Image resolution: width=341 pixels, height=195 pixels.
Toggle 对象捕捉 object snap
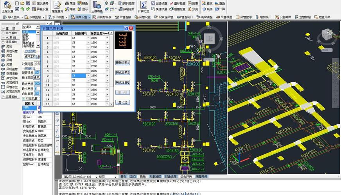coord(154,177)
